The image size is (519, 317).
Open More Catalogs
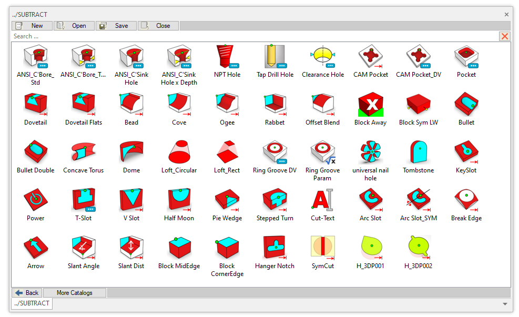click(x=75, y=293)
